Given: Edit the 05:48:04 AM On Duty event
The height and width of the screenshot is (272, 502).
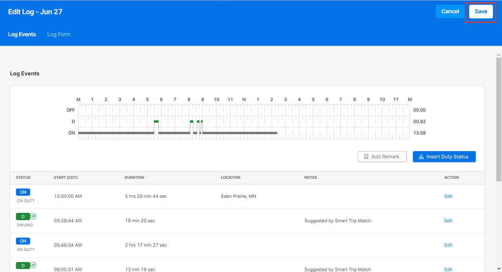Looking at the screenshot, I should click(x=448, y=245).
